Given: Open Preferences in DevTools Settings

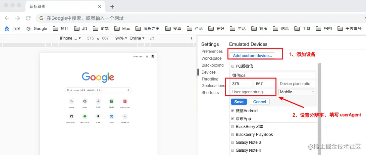Looking at the screenshot, I should tap(212, 51).
